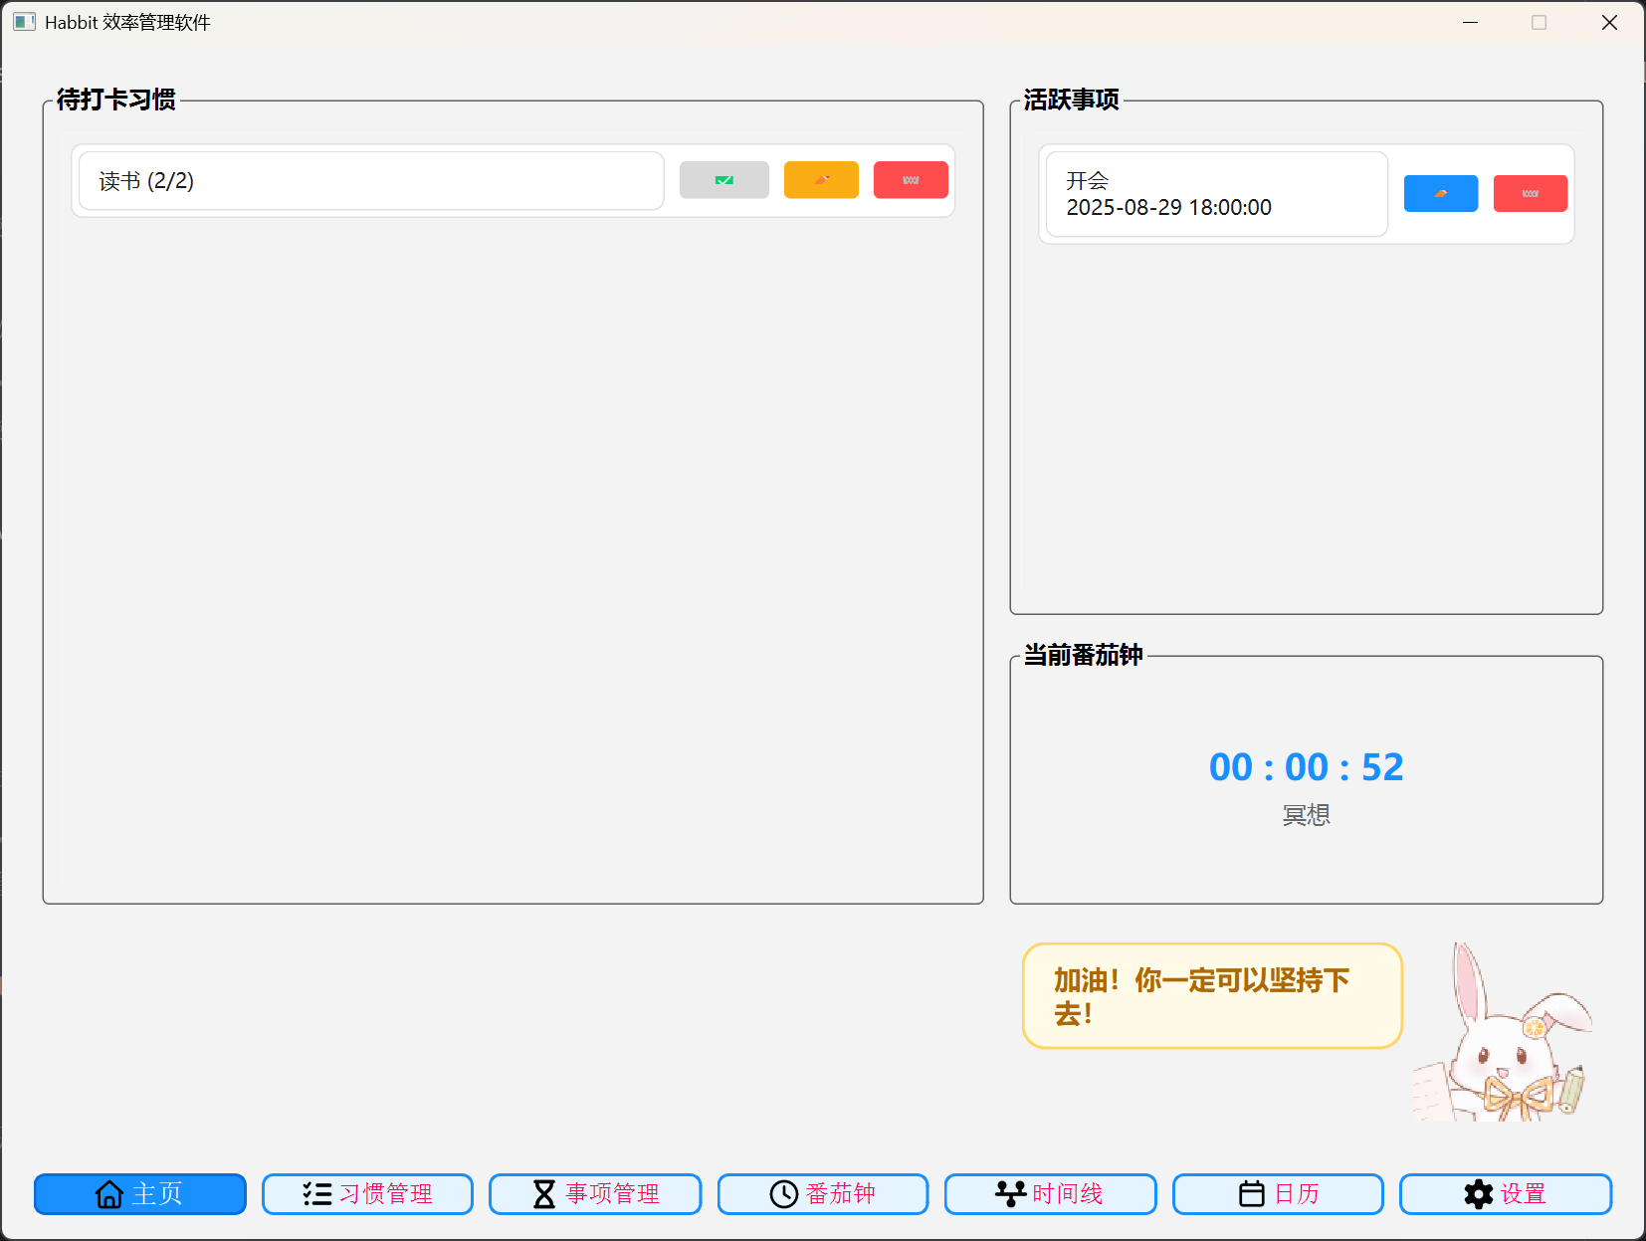Edit the 读书 habit with orange pencil

tap(821, 180)
